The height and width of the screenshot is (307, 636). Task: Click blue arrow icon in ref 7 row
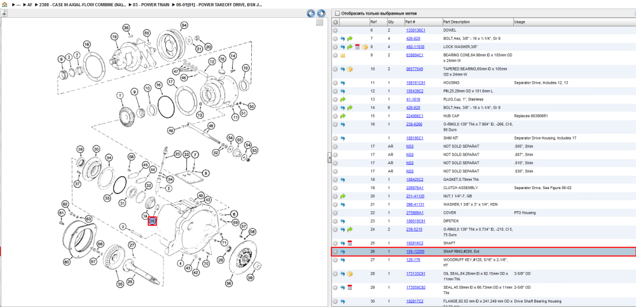342,39
